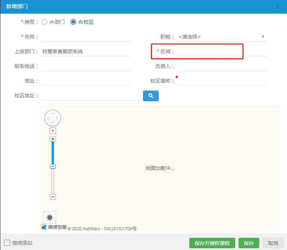Click the 部门 hierarchy icon
Viewport: 287px width, 250px height.
point(52,22)
